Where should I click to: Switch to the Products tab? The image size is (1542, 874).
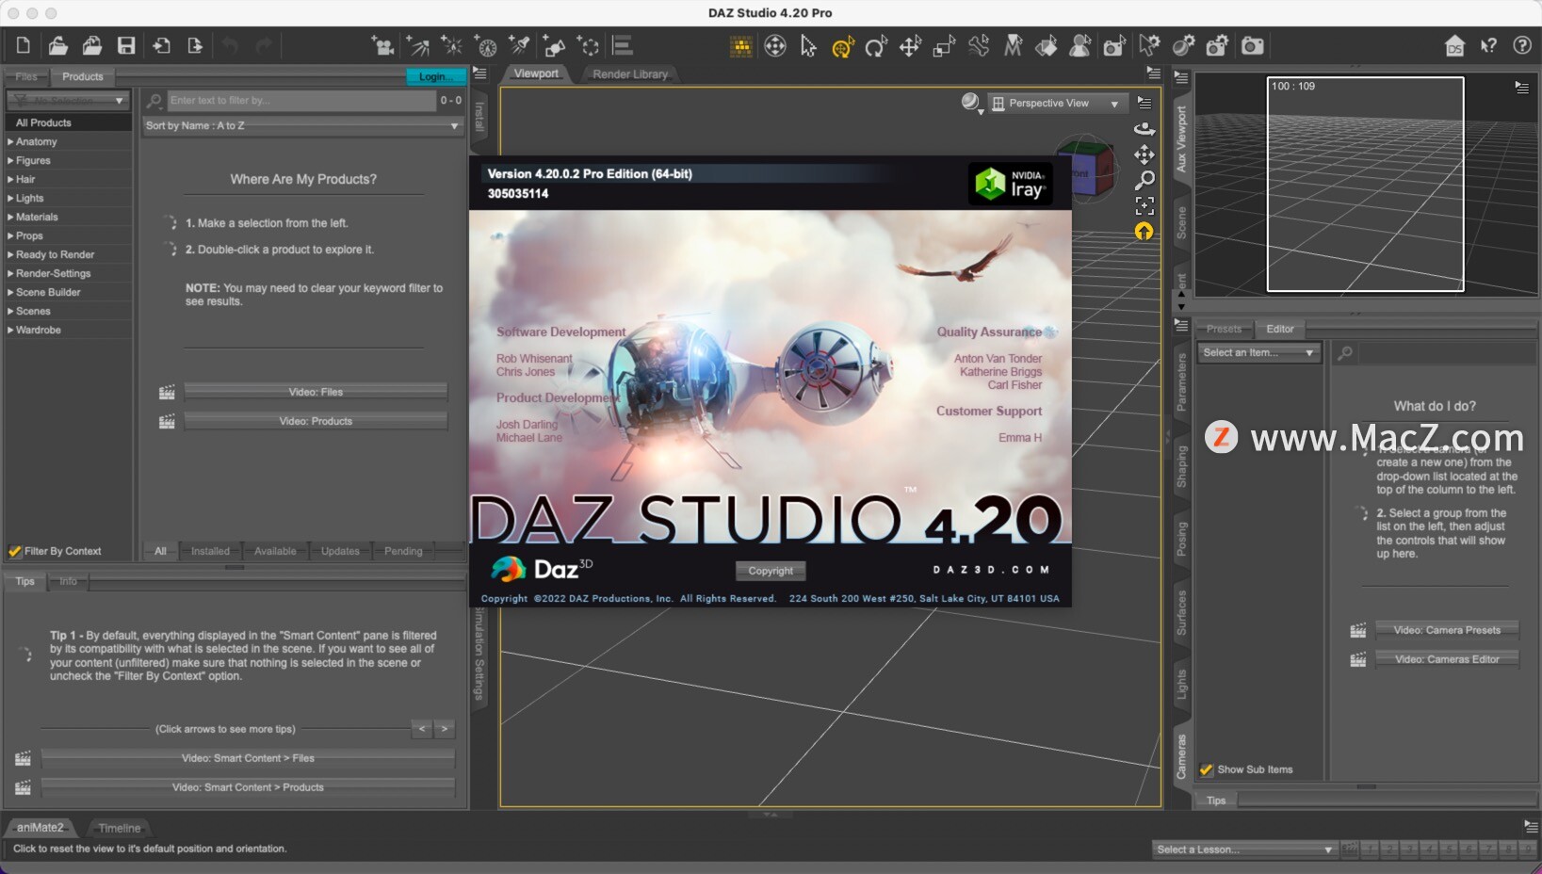[83, 77]
